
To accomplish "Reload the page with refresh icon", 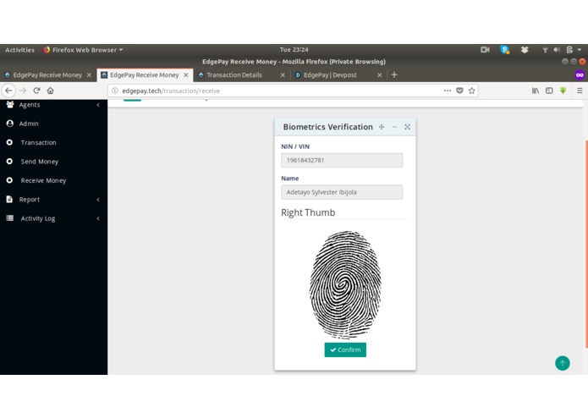I will [36, 91].
